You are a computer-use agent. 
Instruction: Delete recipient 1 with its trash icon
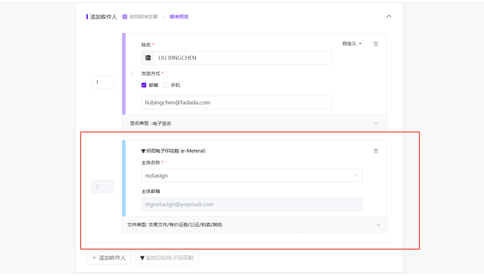coord(376,44)
